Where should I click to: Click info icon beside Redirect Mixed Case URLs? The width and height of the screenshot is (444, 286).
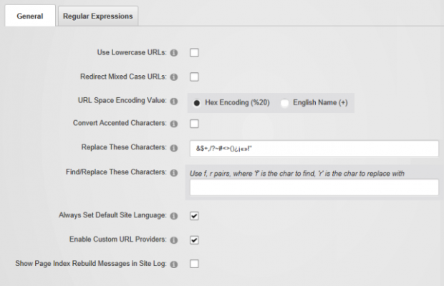(174, 77)
